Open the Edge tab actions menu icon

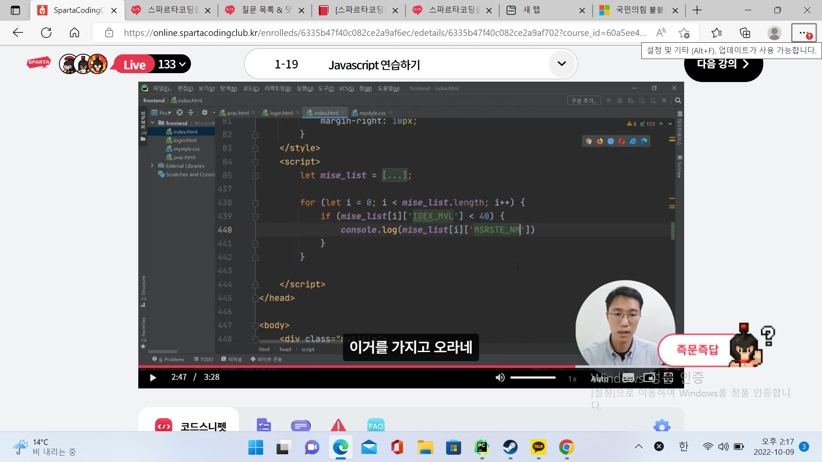tap(15, 10)
